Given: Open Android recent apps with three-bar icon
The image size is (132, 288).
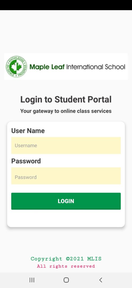Looking at the screenshot, I should [x=32, y=280].
